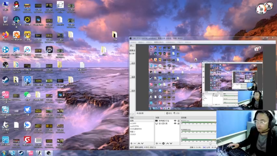Hide the 视频捕获设备 source via eye icon

click(x=175, y=121)
